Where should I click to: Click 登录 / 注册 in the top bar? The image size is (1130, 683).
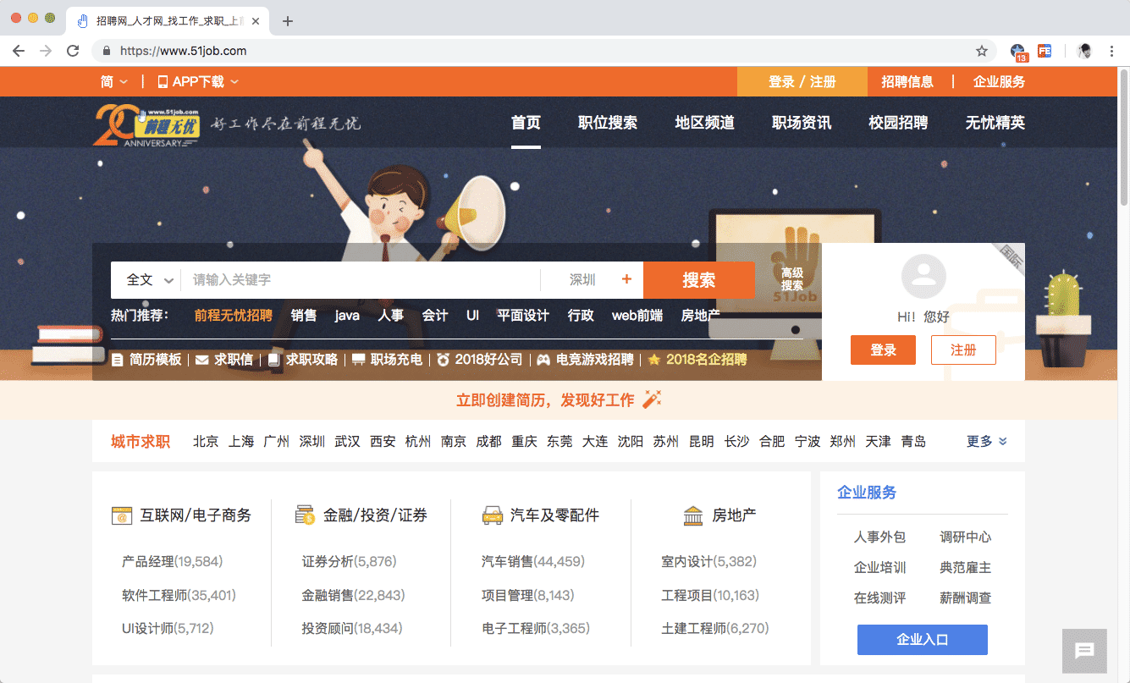[802, 81]
